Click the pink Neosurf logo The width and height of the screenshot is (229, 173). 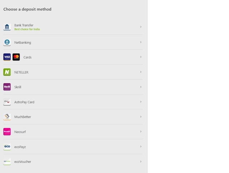7,132
